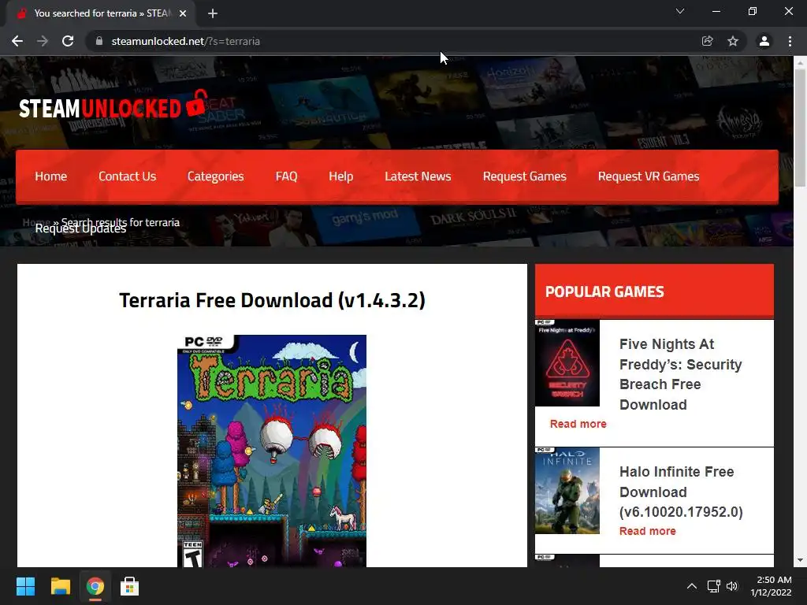The image size is (807, 605).
Task: Open Terraria Free Download (v1.4.3.2) title
Action: [272, 300]
